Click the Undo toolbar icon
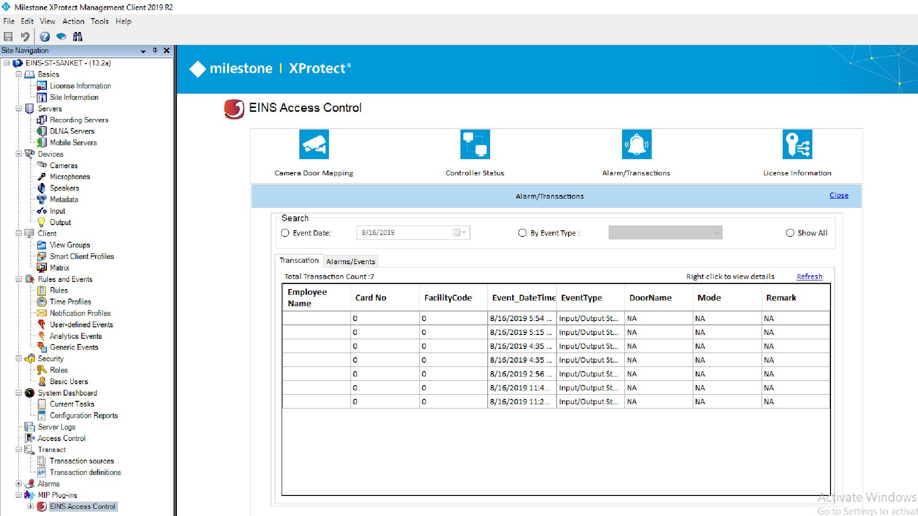918x516 pixels. click(x=25, y=36)
